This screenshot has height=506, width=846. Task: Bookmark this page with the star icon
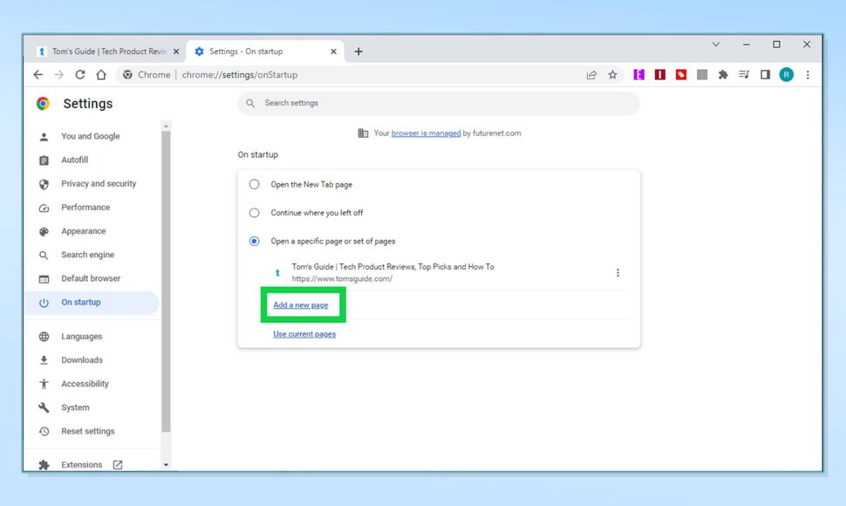[612, 74]
